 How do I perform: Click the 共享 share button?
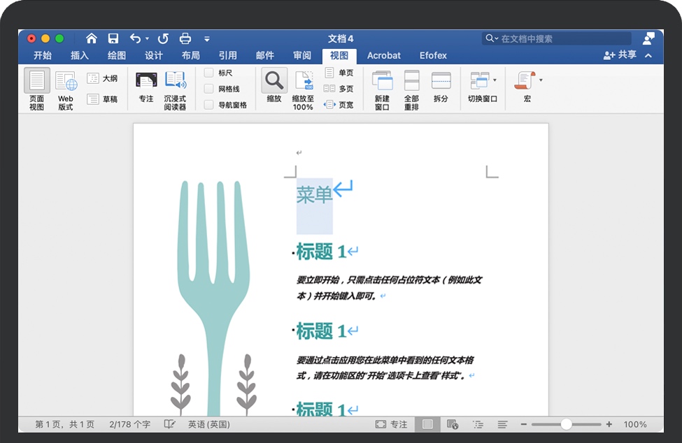point(620,55)
